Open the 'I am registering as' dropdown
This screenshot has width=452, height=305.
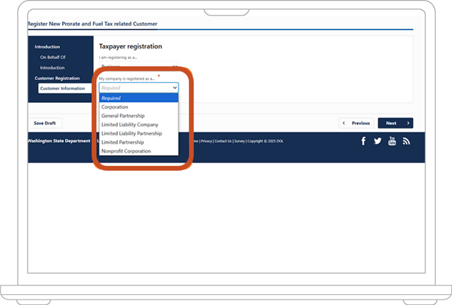point(139,65)
